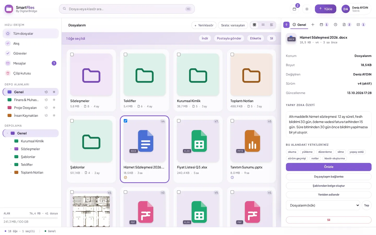
Task: Open the Sırala: varsayılan sort dropdown
Action: pos(233,25)
